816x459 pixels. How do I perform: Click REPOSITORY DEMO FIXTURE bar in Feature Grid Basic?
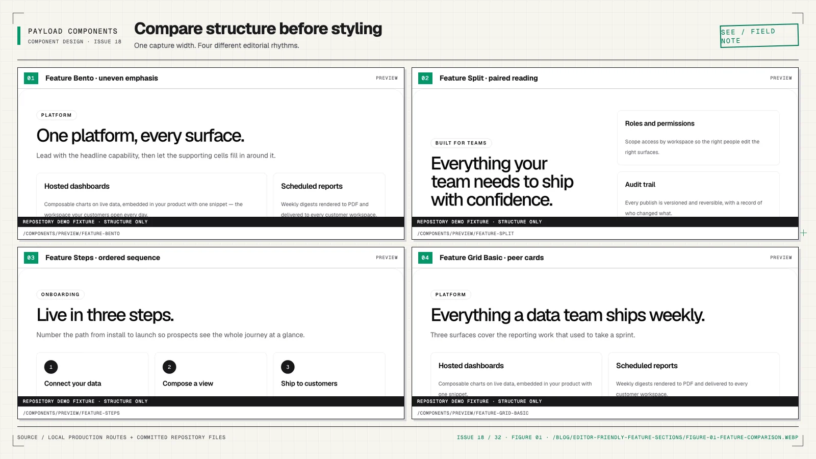pos(605,401)
